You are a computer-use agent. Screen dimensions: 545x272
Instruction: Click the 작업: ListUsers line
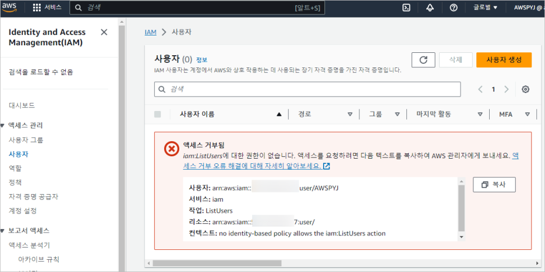pyautogui.click(x=211, y=210)
